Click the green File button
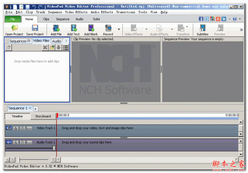Screen dimensions: 248x173 (13, 19)
